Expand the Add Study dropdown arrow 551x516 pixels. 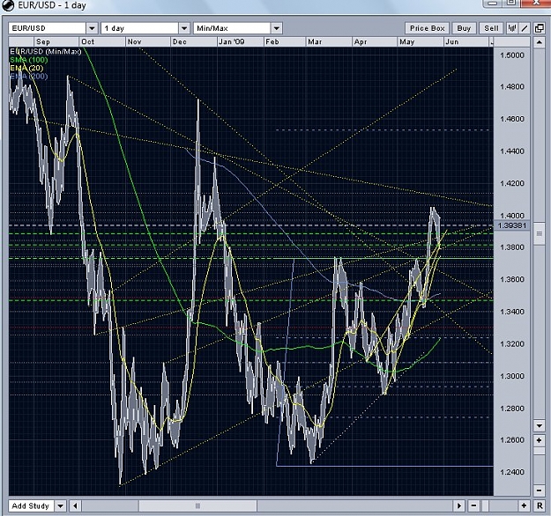(61, 505)
